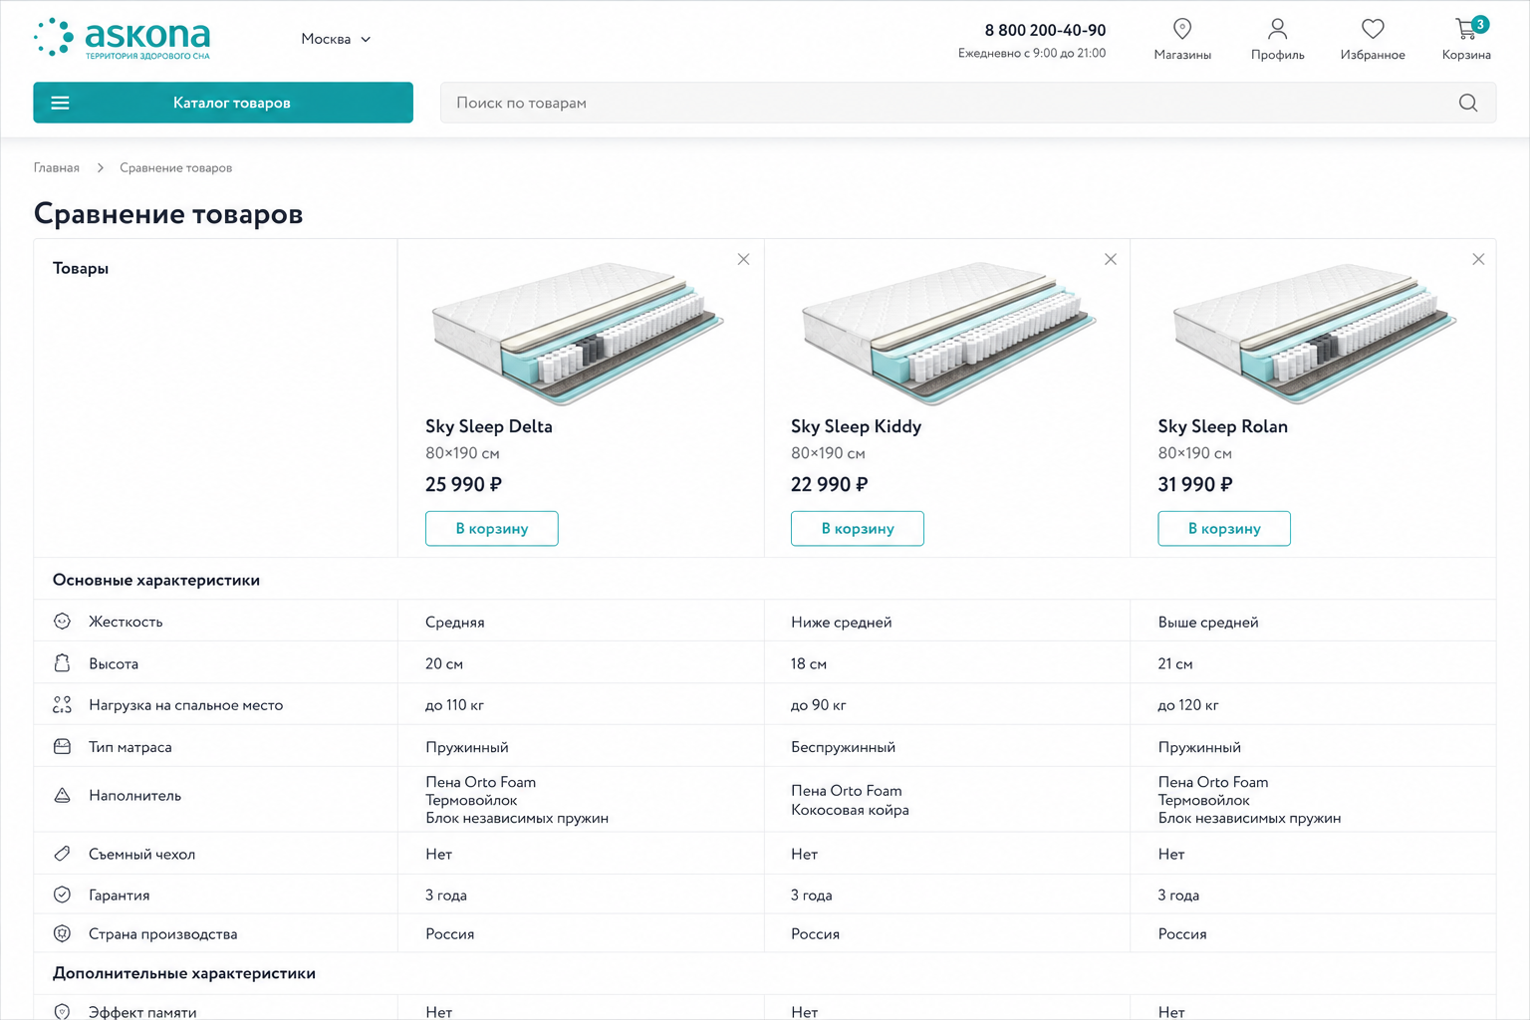Click the 21 см height value
Viewport: 1530px width, 1020px height.
(1175, 663)
